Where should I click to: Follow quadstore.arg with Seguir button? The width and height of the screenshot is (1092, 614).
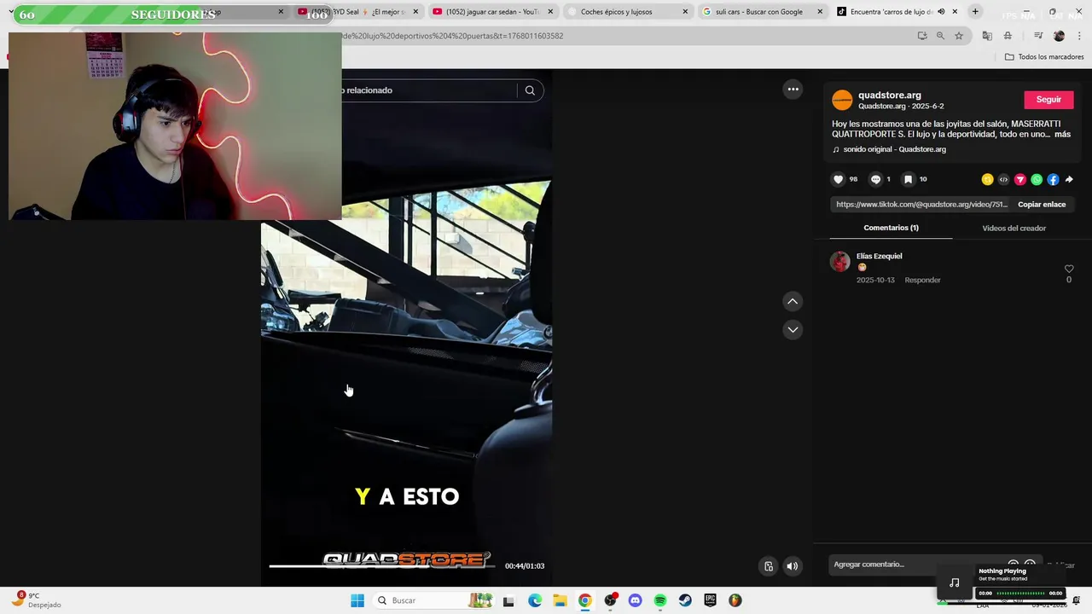click(x=1048, y=100)
